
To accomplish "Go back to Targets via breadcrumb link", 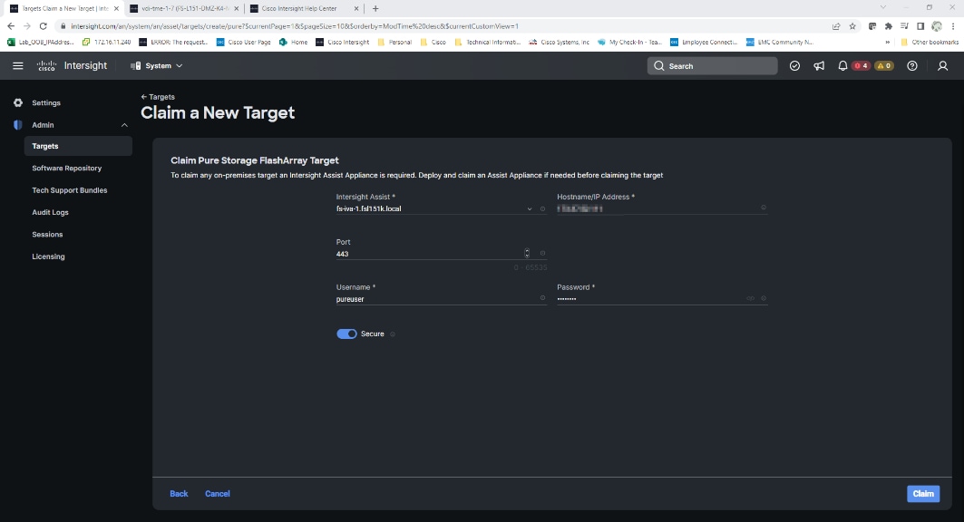I will 158,97.
